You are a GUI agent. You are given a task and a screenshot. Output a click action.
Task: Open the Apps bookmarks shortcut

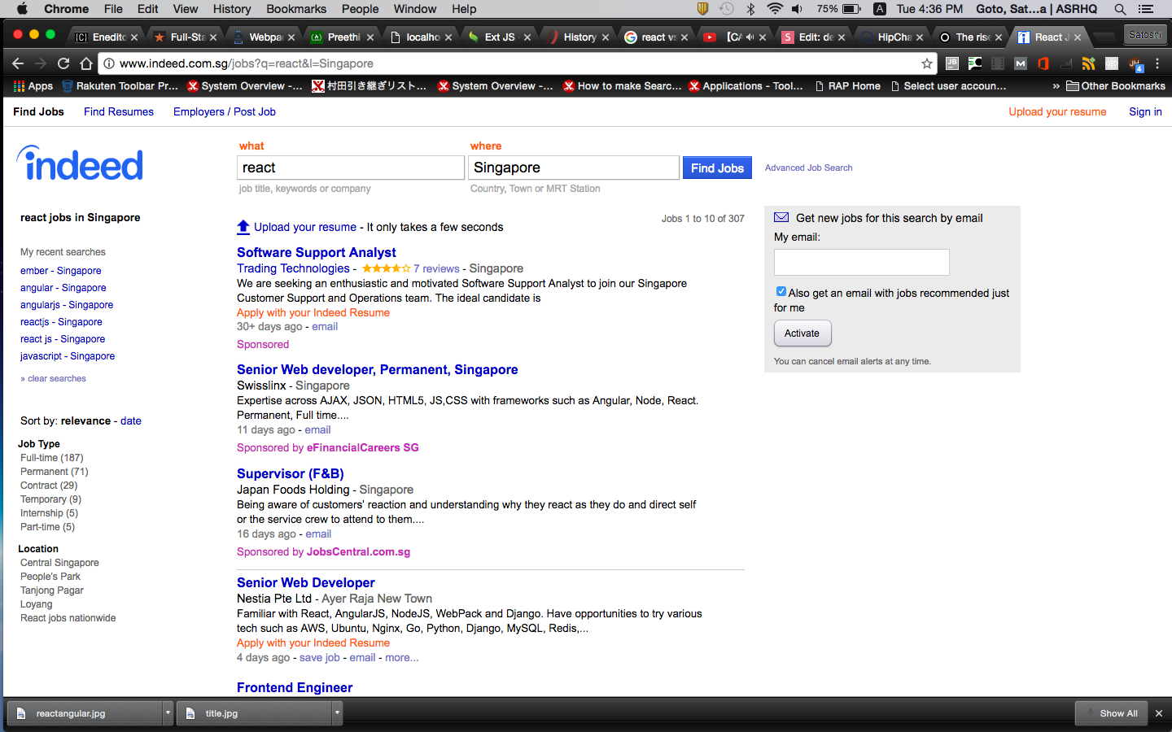point(33,85)
